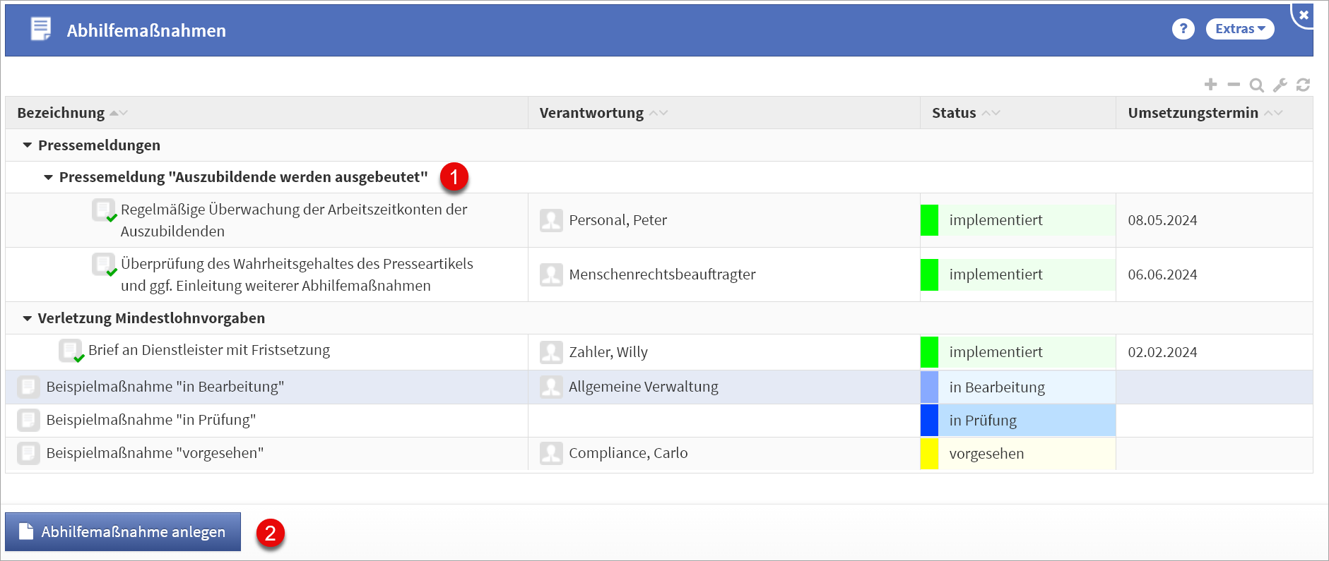Open table search with magnifier icon

(x=1256, y=85)
